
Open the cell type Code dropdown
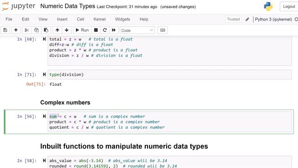pos(137,30)
